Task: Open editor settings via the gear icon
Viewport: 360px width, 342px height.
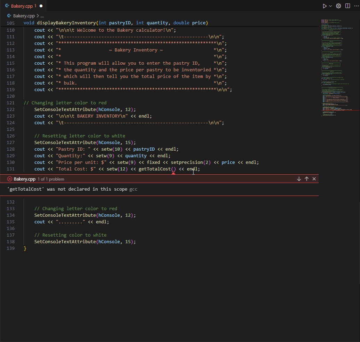Action: 338,6
